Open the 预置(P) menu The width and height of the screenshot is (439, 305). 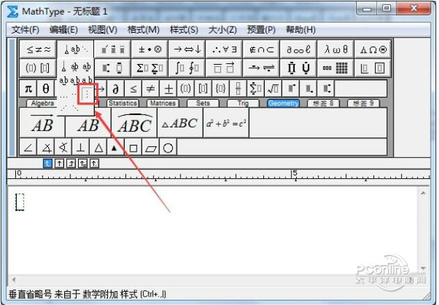coord(261,29)
